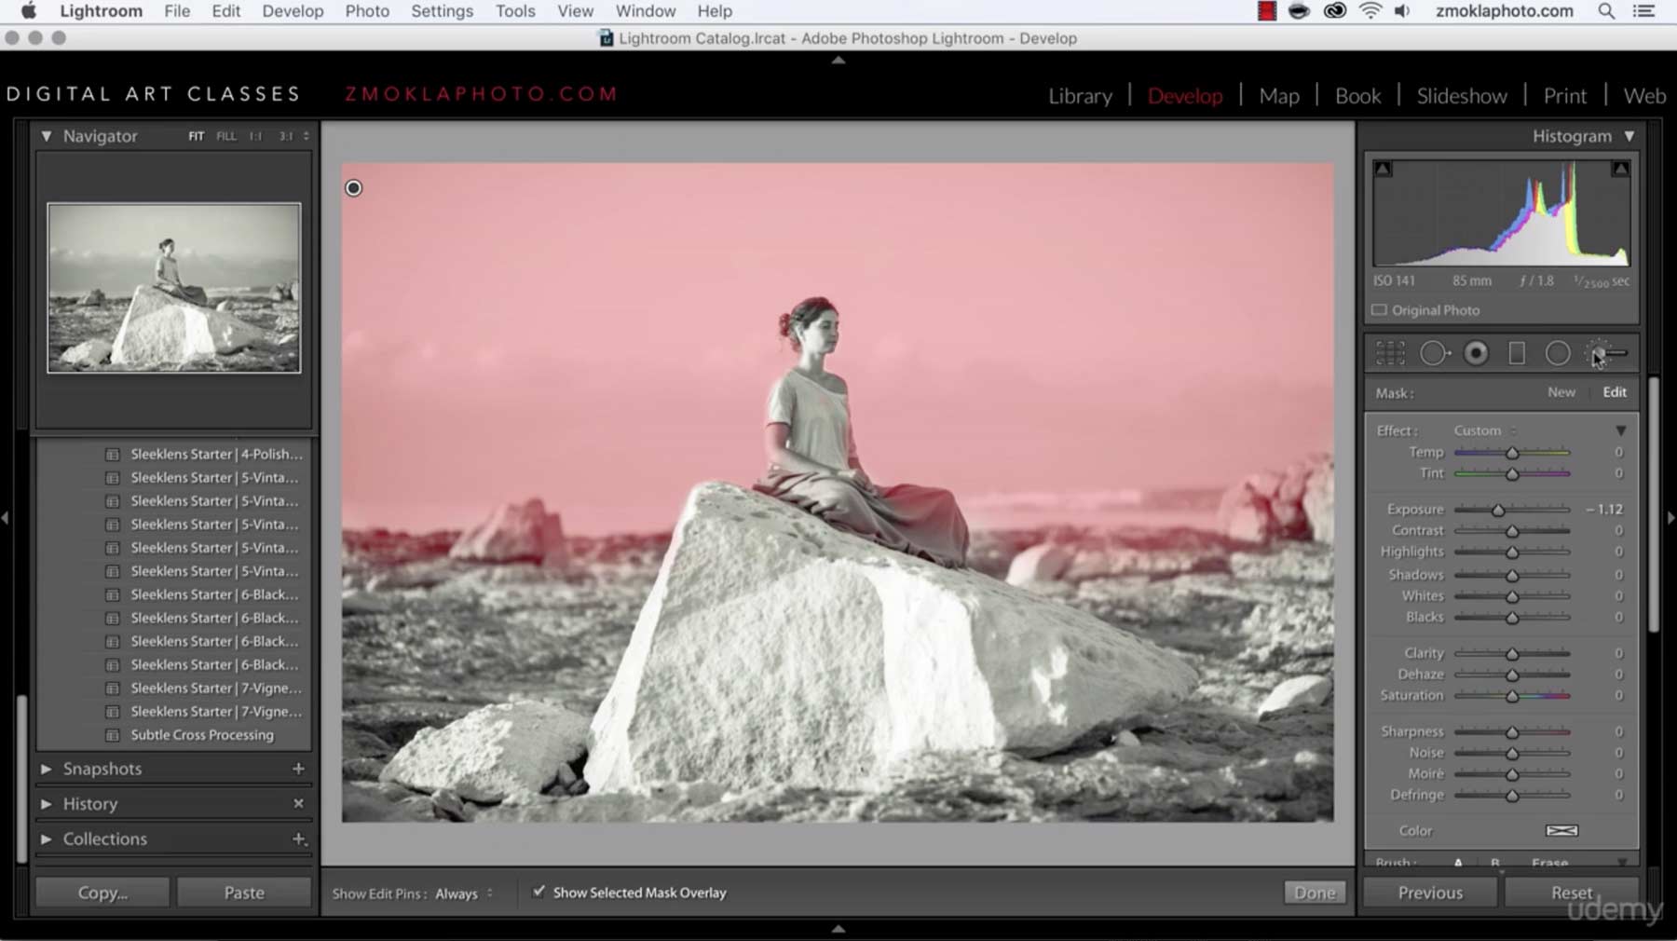Open the Effect Custom preset dropdown

pos(1485,430)
